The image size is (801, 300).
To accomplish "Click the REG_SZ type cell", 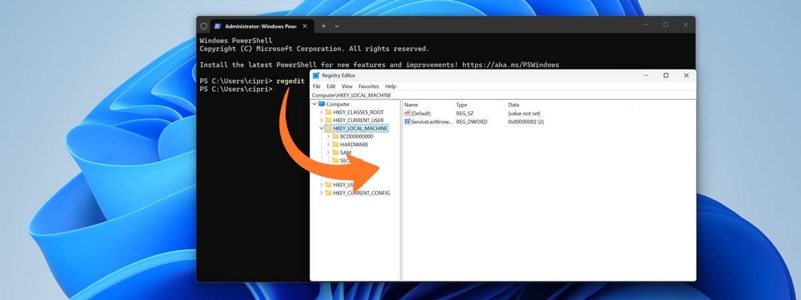I will (465, 113).
